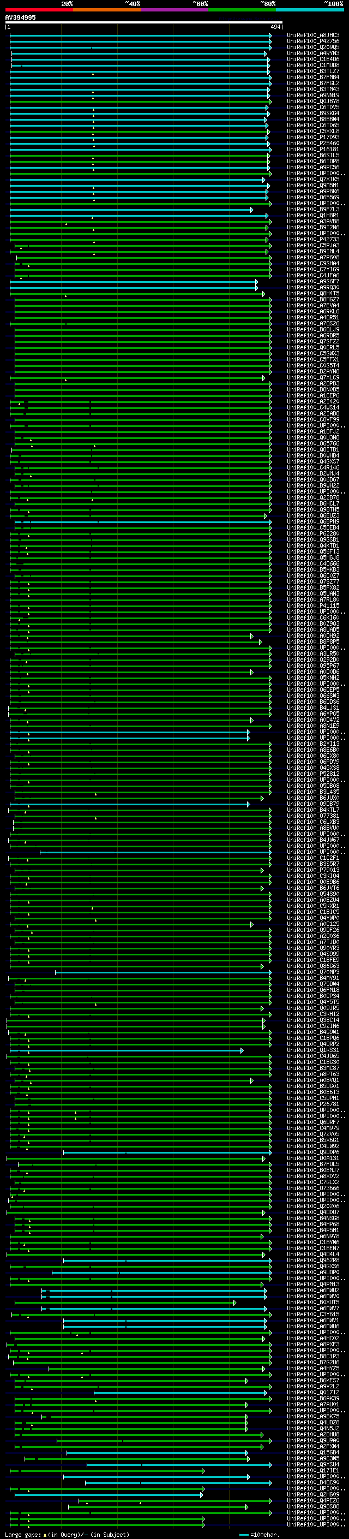This screenshot has height=1539, width=349.
Task: Select the UniRef100_B9SKG4 hit
Action: 313,113
